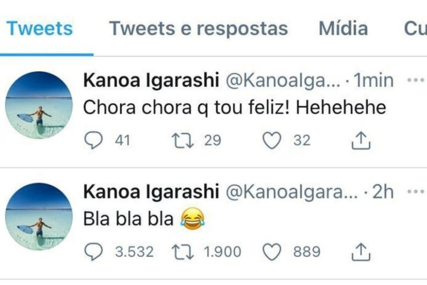This screenshot has height=285, width=427.
Task: Go to the Mídia tab
Action: point(343,28)
